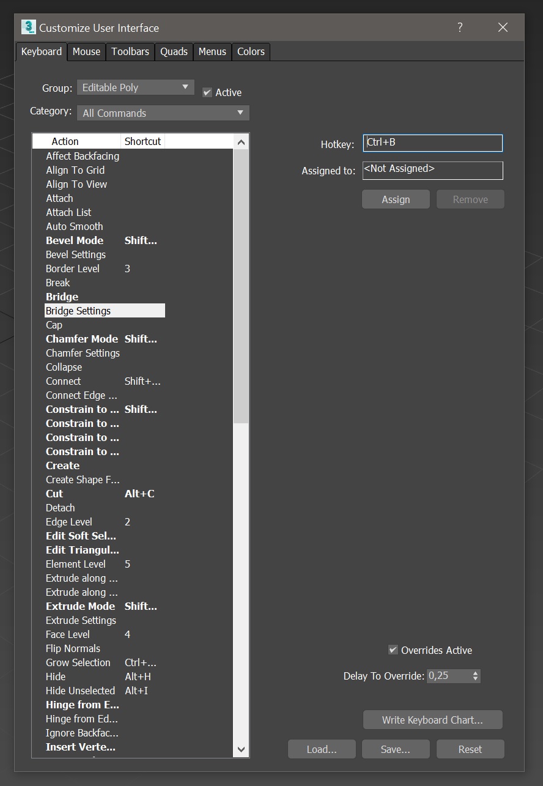Open the Category dropdown showing All Commands
Image resolution: width=543 pixels, height=786 pixels.
tap(163, 113)
